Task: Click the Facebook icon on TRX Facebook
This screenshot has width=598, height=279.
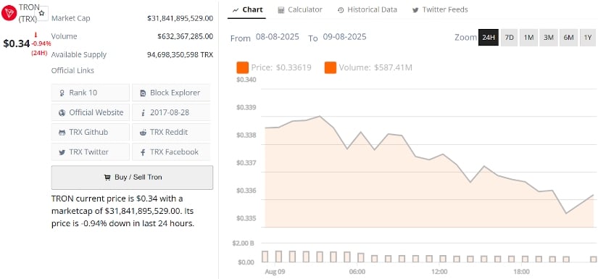Action: [143, 152]
